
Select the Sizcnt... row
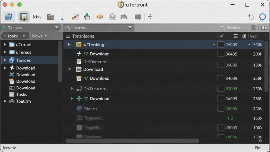163,109
